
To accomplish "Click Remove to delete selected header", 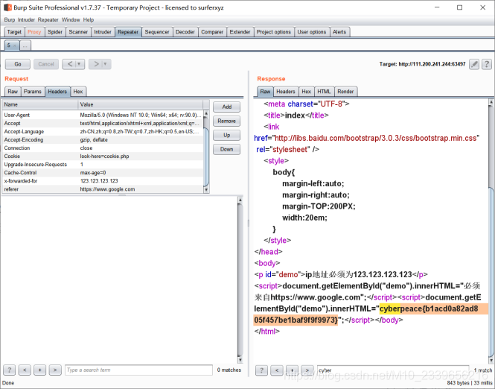I will (x=227, y=121).
